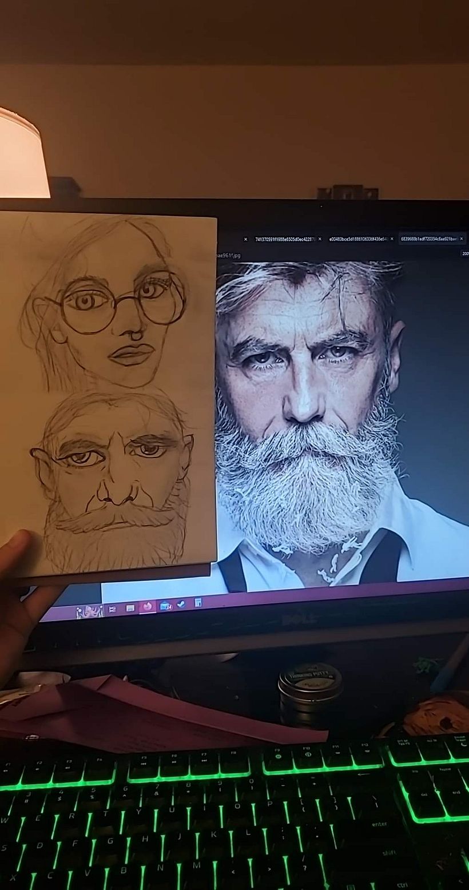The image size is (469, 890).
Task: Open Mail app with 24 badge
Action: [165, 606]
